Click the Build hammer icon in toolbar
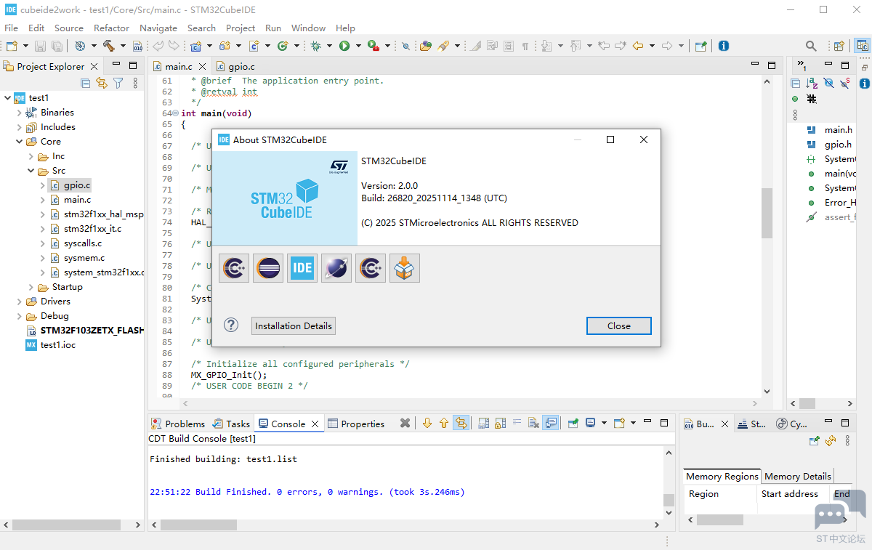This screenshot has width=872, height=550. click(x=108, y=46)
